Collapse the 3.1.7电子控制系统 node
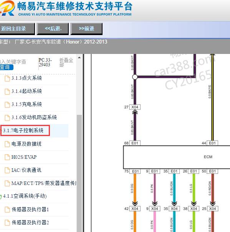Viewport: 230px width, 232px height. 23,131
